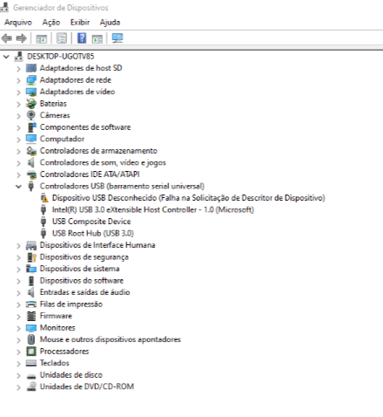383x417 pixels.
Task: Click the Dispositivos de segurança key icon
Action: [31, 257]
